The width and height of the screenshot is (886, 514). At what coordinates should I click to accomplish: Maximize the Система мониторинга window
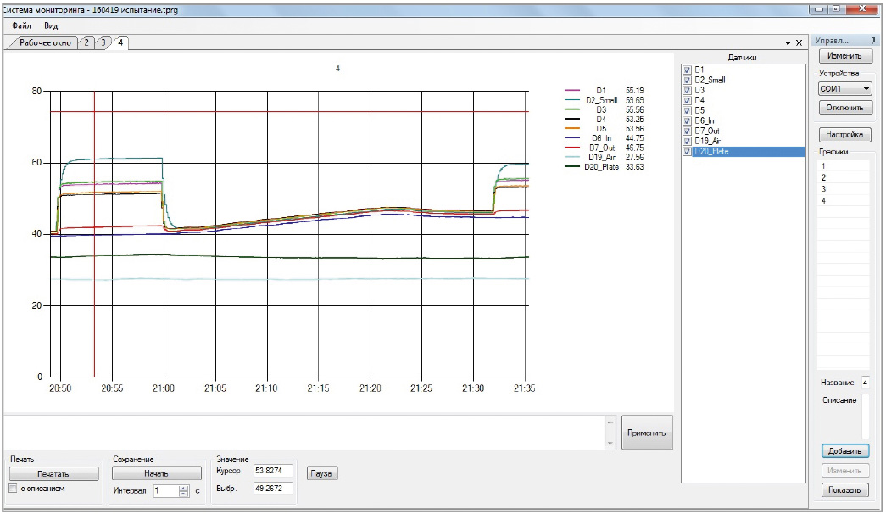coord(836,9)
